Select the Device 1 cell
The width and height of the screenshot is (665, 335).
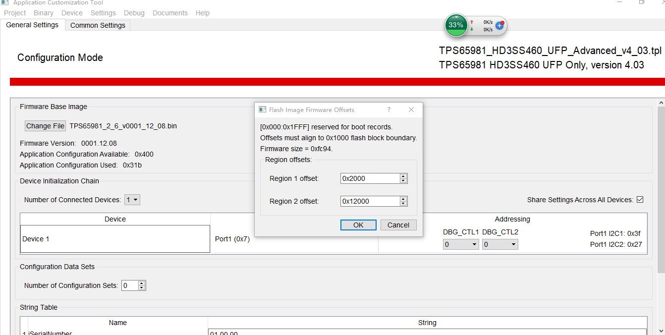(x=115, y=239)
